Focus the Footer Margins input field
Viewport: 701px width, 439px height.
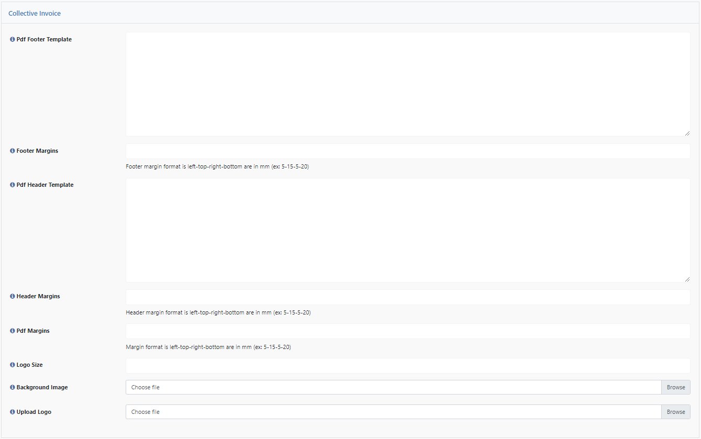point(408,151)
